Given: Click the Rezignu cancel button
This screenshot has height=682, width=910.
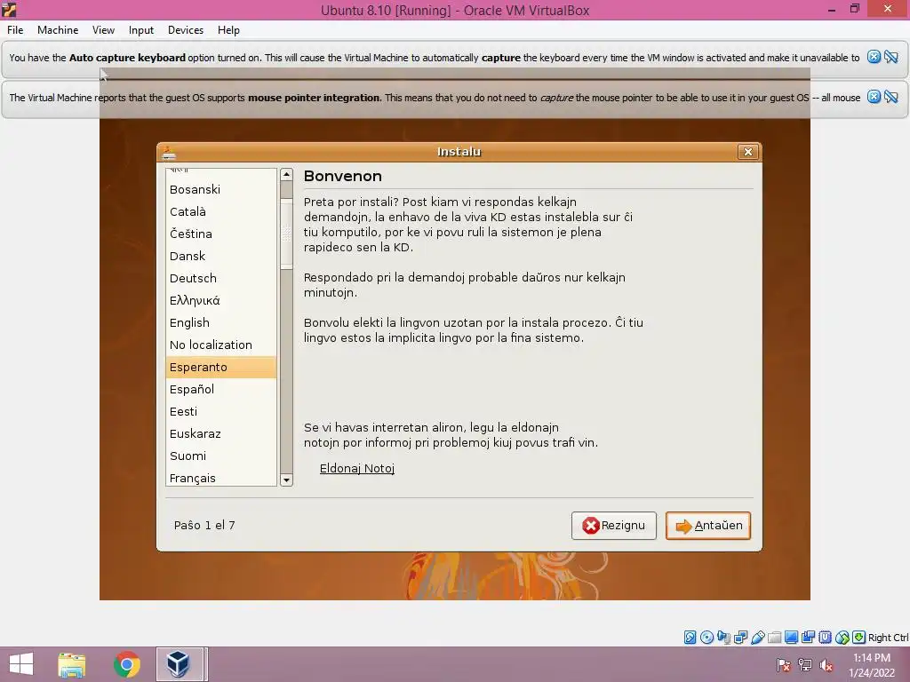Looking at the screenshot, I should click(614, 526).
